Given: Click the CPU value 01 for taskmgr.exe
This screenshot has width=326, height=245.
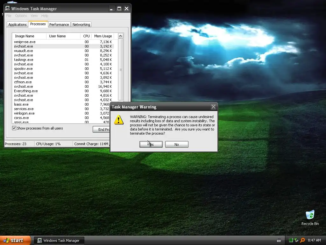Looking at the screenshot, I should (87, 60).
